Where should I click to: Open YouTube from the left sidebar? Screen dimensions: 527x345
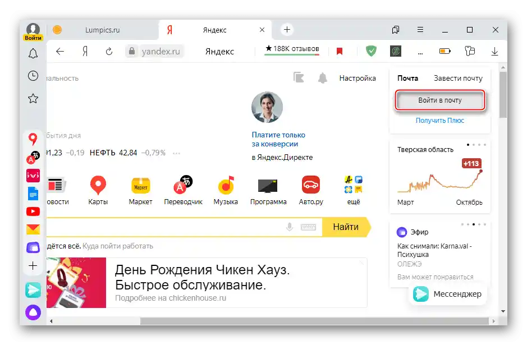pos(33,211)
